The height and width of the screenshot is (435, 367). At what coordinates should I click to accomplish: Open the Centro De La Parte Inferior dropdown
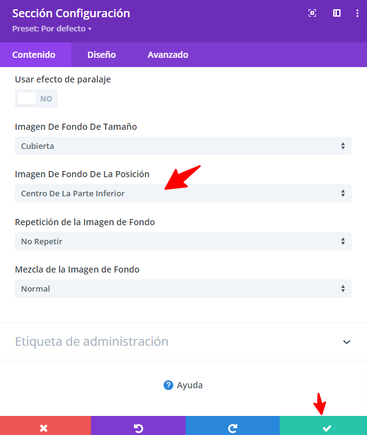[x=183, y=193]
